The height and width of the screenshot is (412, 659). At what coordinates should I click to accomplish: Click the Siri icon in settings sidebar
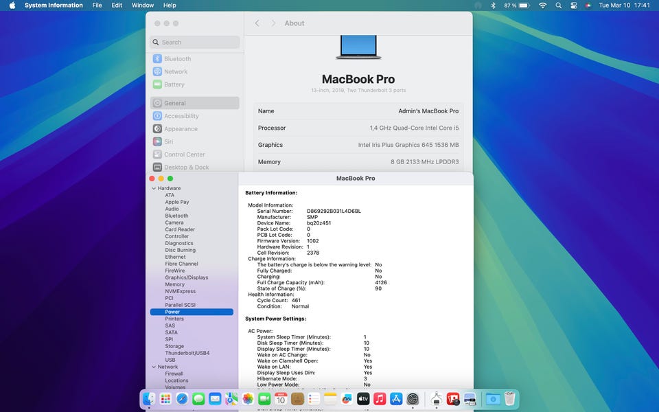coord(157,141)
